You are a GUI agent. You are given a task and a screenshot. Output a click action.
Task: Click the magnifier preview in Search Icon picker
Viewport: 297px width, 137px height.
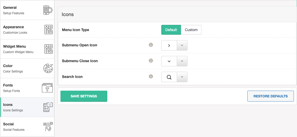click(x=169, y=77)
